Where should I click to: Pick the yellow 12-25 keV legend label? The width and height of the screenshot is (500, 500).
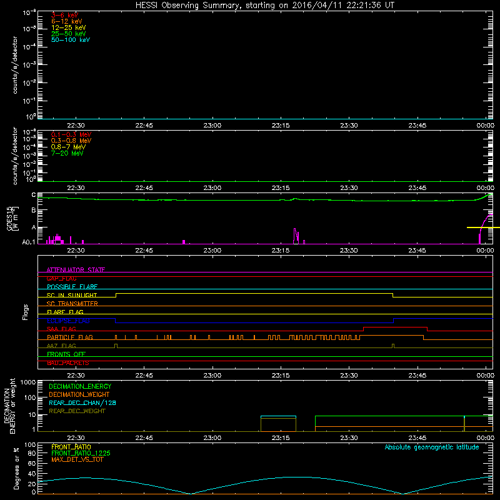(x=69, y=27)
